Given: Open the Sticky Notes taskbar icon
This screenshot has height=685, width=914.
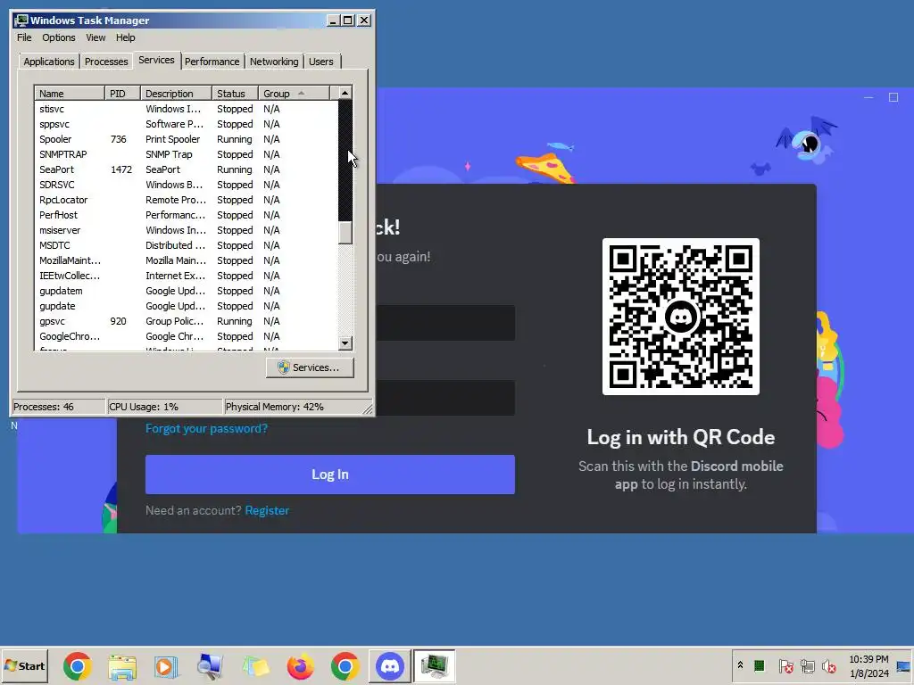Looking at the screenshot, I should point(255,665).
